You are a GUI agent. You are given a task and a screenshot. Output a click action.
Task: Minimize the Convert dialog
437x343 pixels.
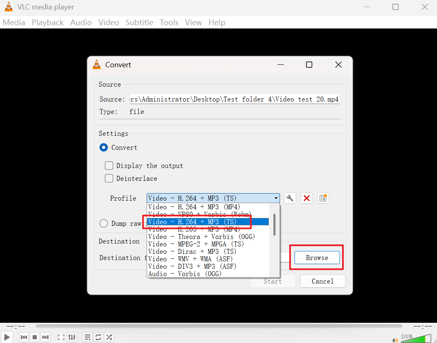[x=280, y=65]
